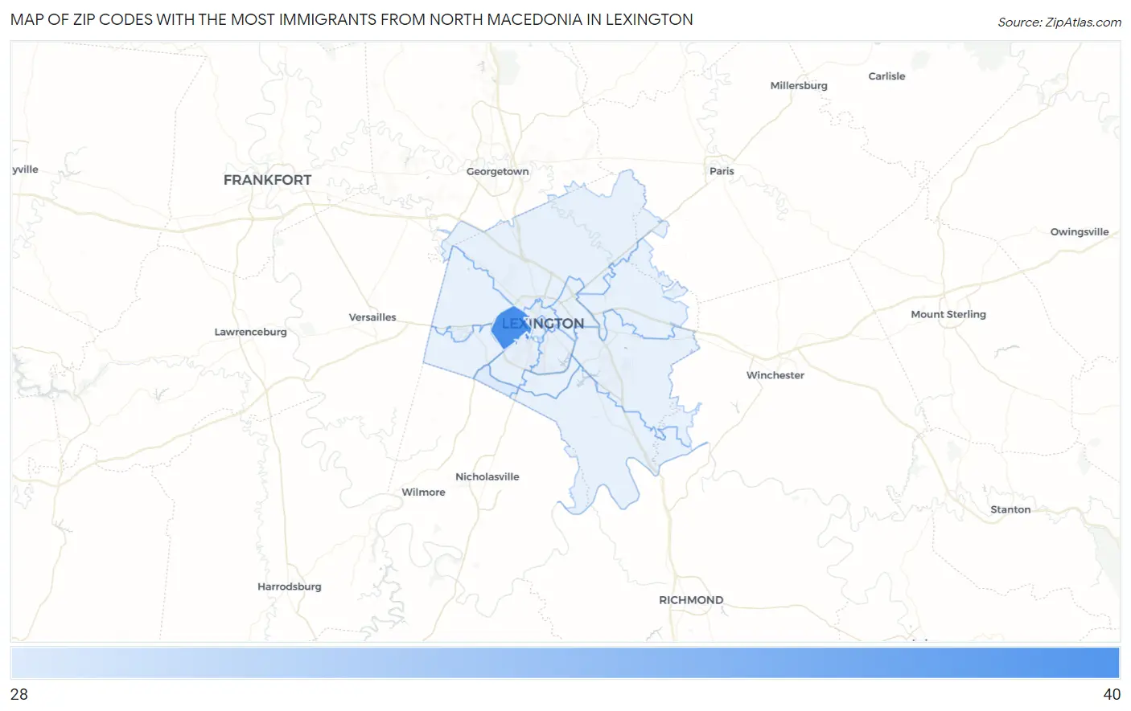This screenshot has height=711, width=1131.
Task: Click the Stanton town label
Action: (1010, 509)
